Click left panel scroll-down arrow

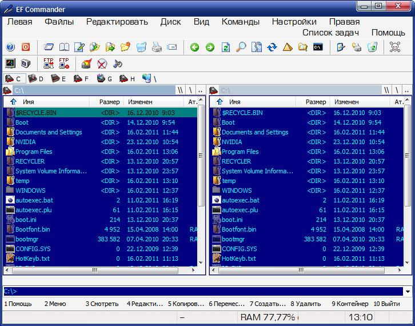(201, 263)
